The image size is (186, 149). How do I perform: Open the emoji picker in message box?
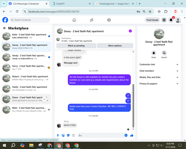click(x=126, y=135)
